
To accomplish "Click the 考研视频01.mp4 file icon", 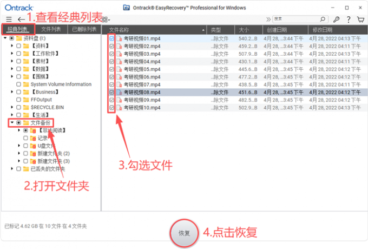I will (x=120, y=38).
